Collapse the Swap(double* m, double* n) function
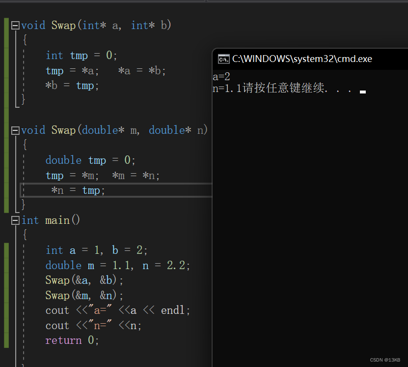 (15, 130)
